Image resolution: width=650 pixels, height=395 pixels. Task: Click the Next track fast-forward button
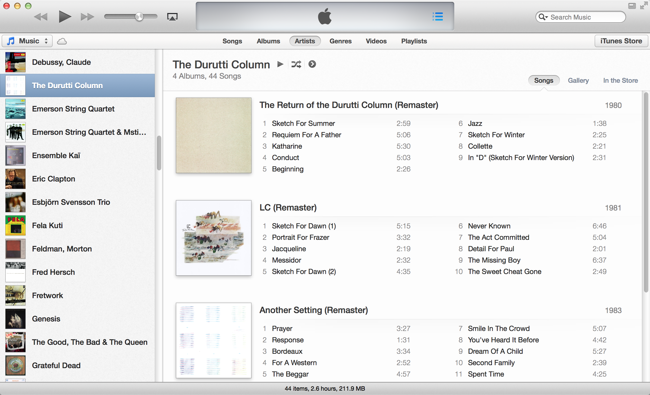pyautogui.click(x=87, y=17)
